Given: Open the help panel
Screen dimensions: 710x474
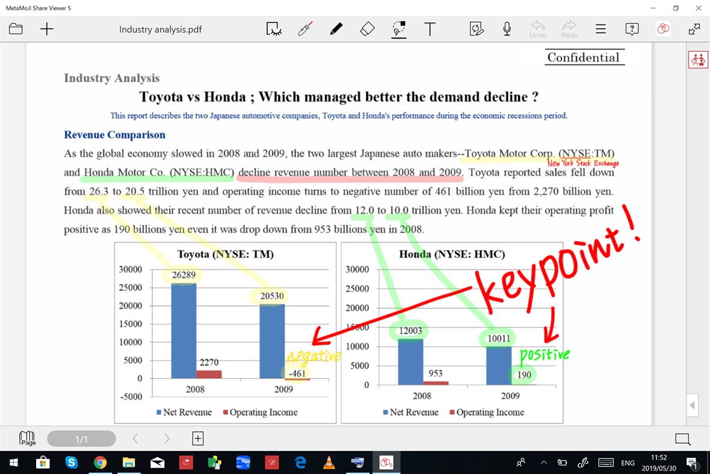Looking at the screenshot, I should (x=631, y=28).
